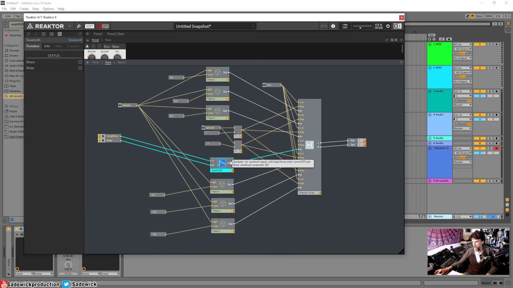Open Ableton's Help menu
513x288 pixels.
[x=61, y=9]
